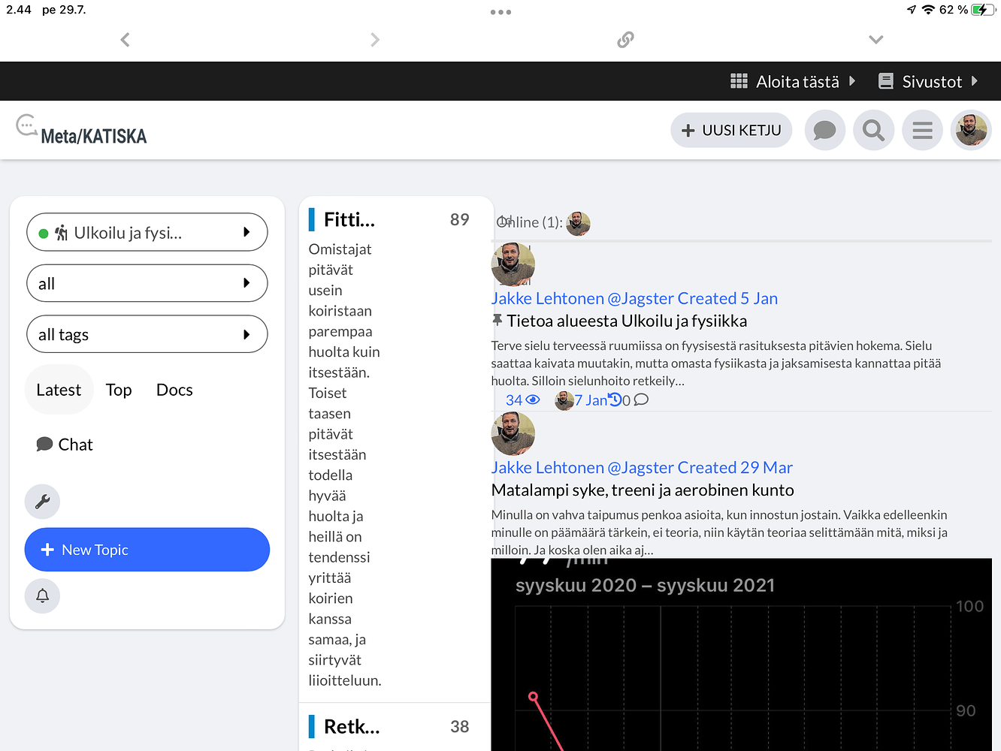Open user profile avatar in header
The height and width of the screenshot is (751, 1001).
(971, 131)
